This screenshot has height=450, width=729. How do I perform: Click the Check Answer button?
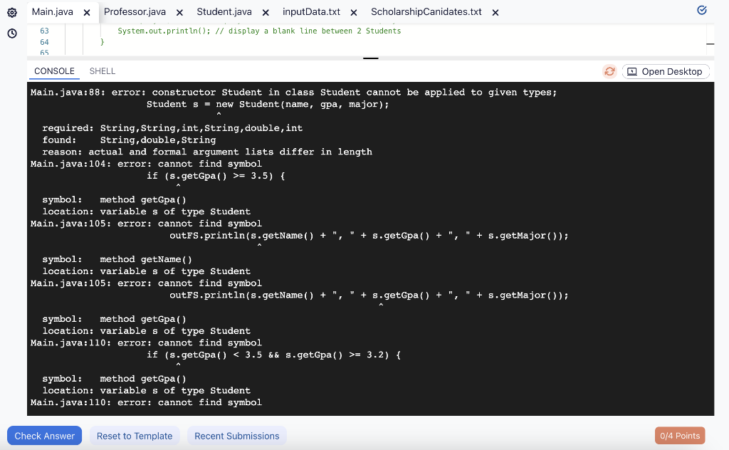44,435
